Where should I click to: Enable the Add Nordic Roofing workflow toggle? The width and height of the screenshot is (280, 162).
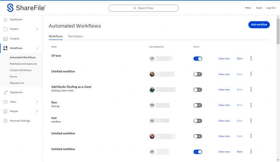(198, 90)
